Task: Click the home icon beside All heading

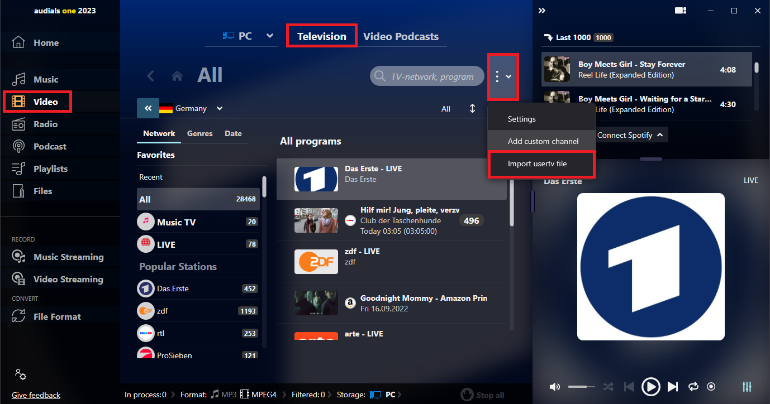Action: click(x=177, y=76)
